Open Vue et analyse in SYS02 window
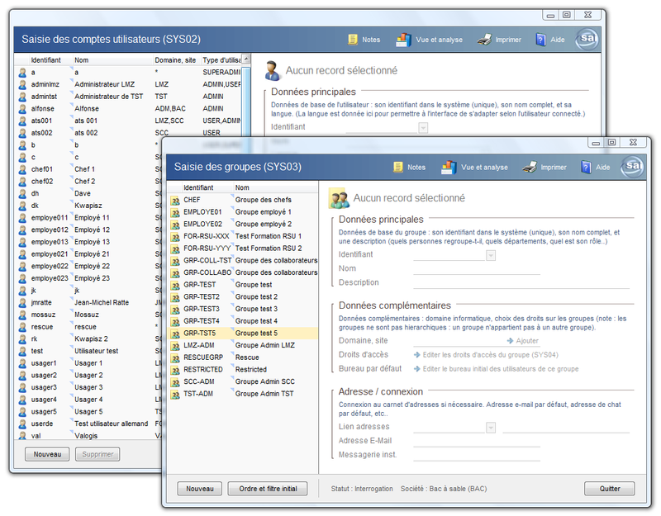661x516 pixels. [403, 39]
